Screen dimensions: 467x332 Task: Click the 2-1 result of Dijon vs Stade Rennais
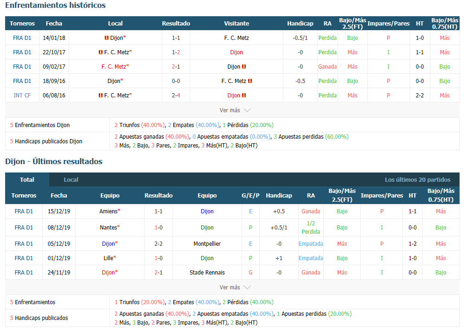159,273
